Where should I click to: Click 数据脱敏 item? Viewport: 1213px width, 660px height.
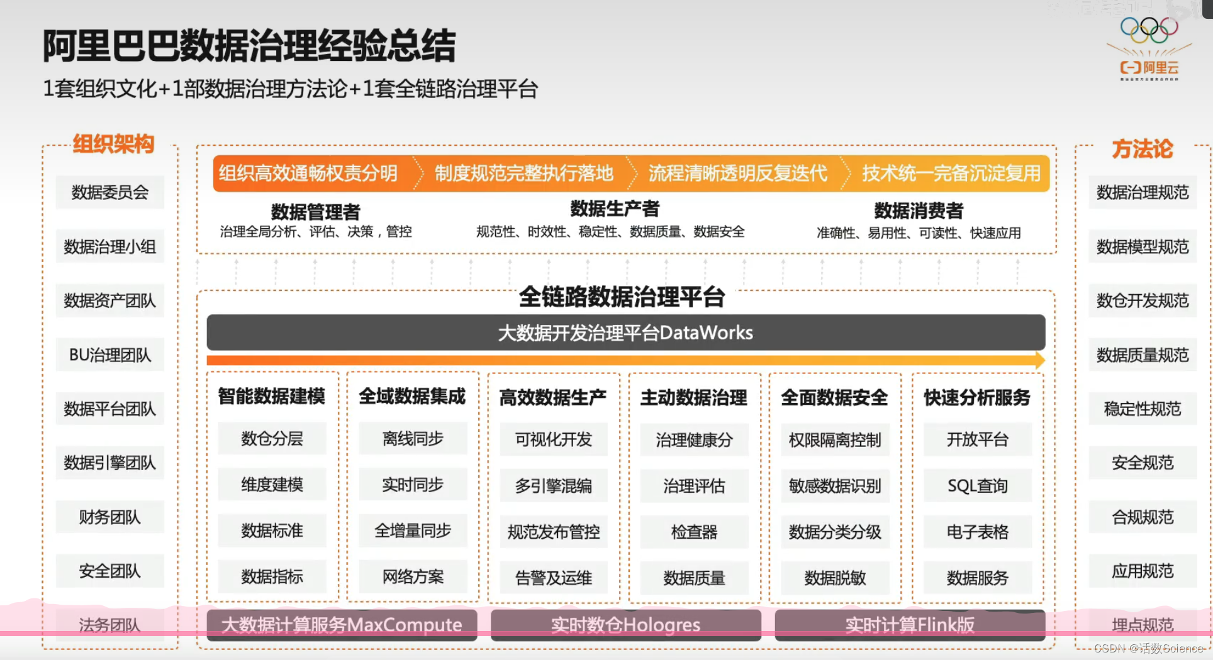[x=836, y=578]
